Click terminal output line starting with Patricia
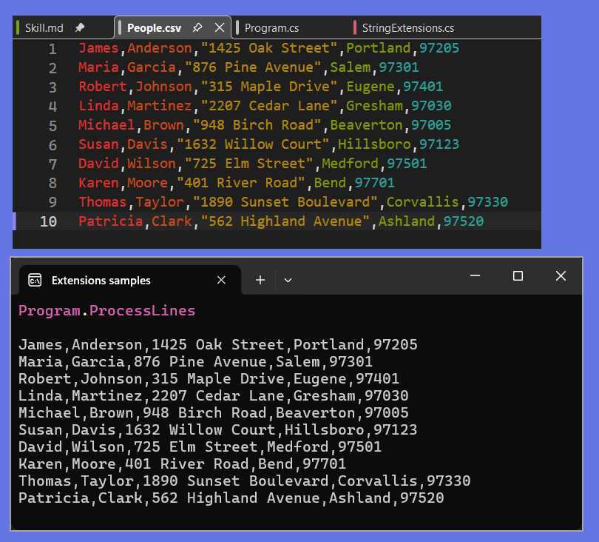Screen dimensions: 599x542 point(231,498)
